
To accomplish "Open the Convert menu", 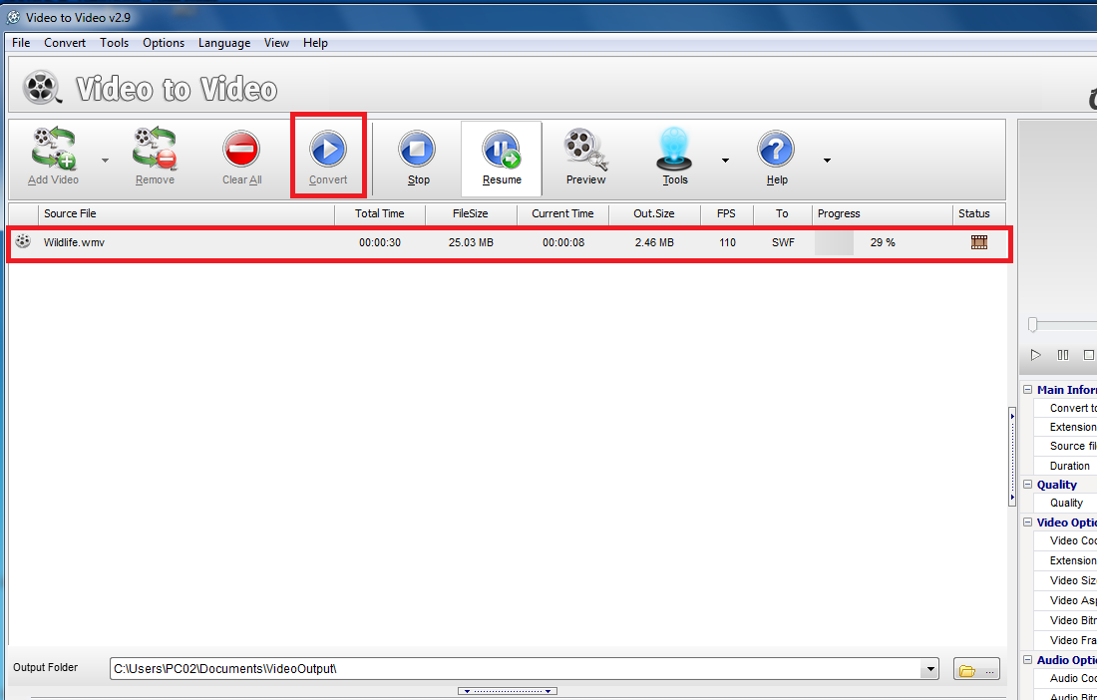I will [65, 43].
